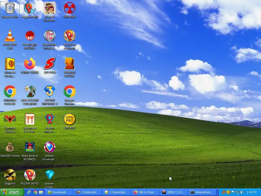
Task: Open the Action Center flag tray icon
Action: (233, 192)
